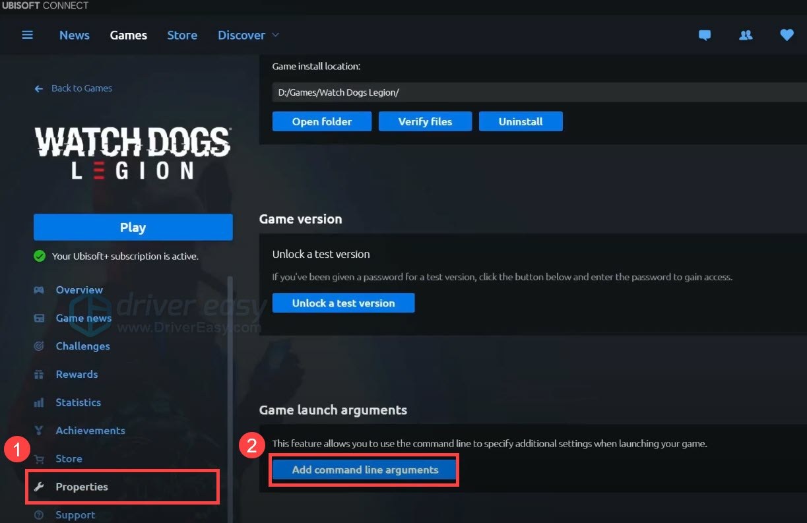This screenshot has height=523, width=807.
Task: Click the Achievements icon
Action: point(39,430)
